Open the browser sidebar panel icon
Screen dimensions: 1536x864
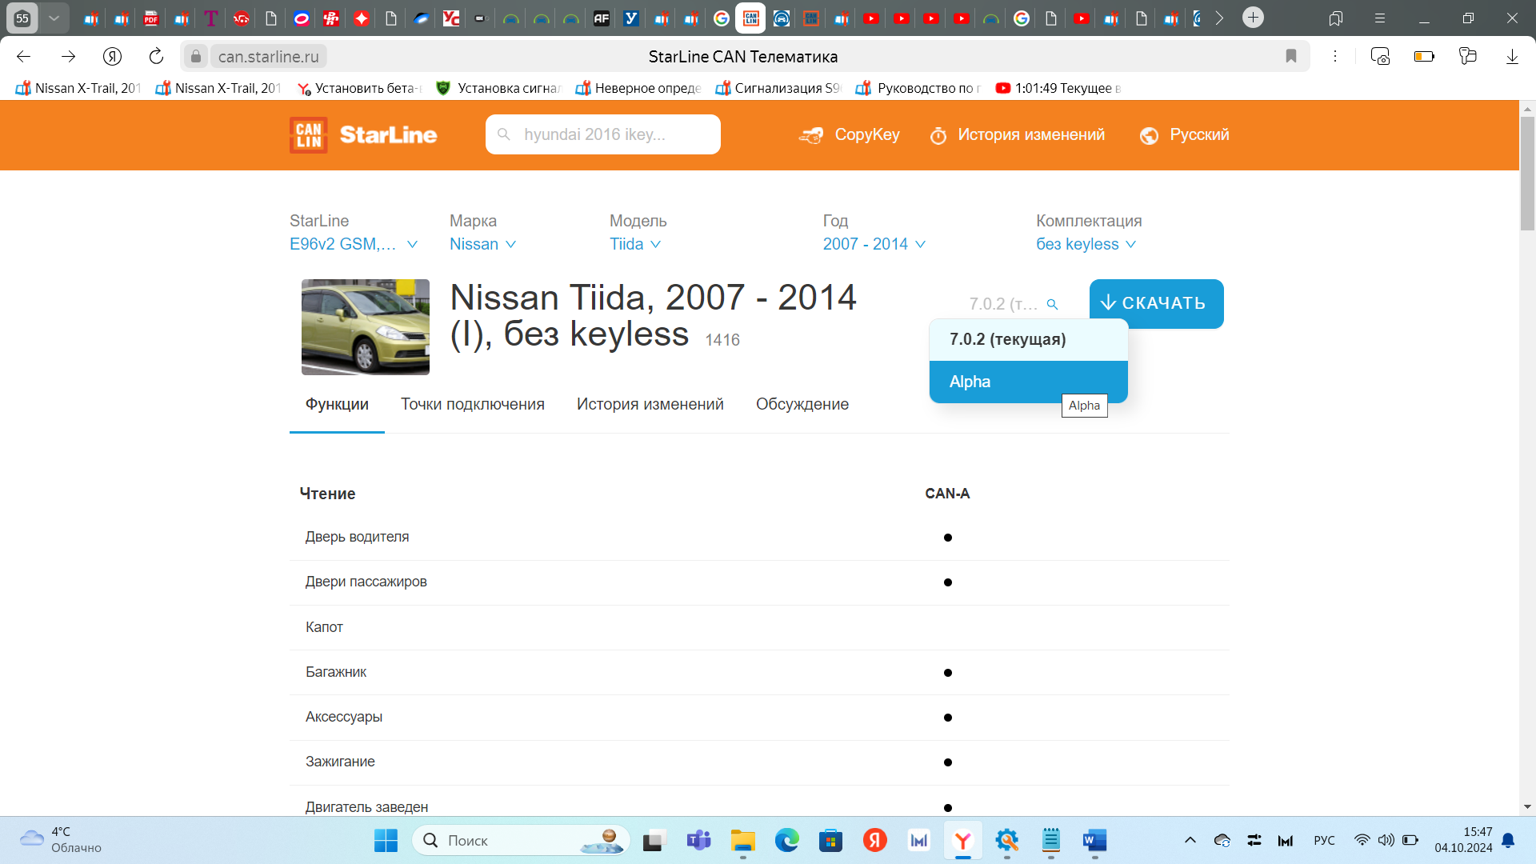[x=1336, y=18]
